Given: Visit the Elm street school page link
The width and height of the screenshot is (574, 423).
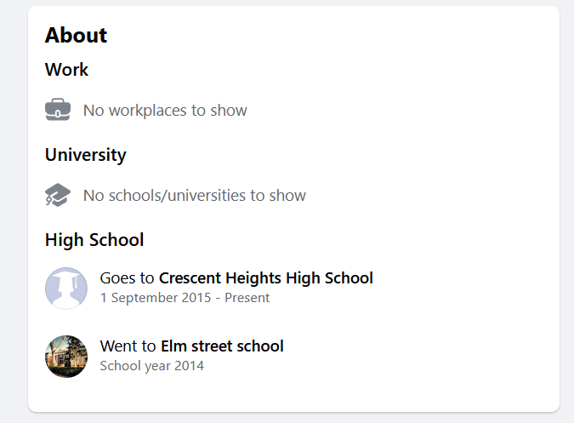Looking at the screenshot, I should (222, 346).
